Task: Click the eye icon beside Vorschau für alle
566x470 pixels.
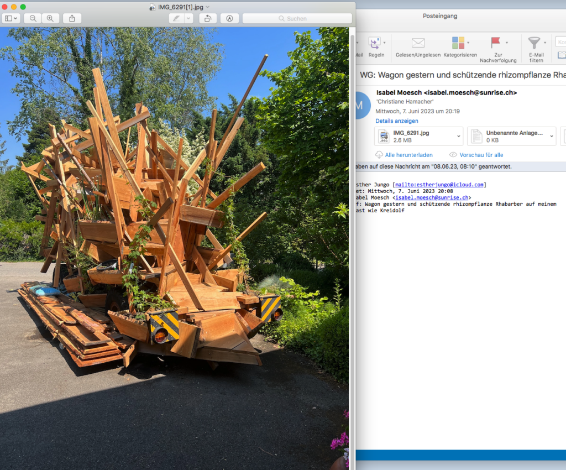Action: click(453, 155)
